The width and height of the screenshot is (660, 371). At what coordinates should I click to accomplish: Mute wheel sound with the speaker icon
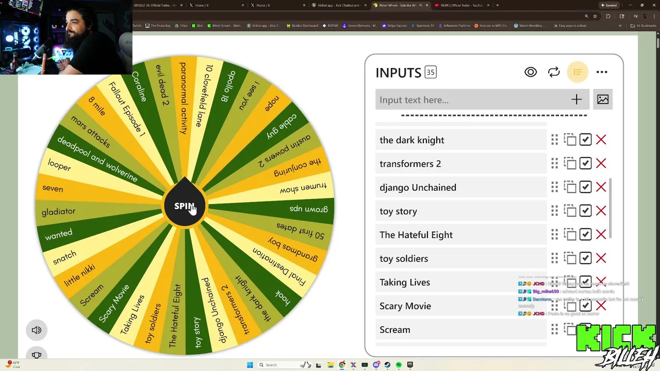[37, 330]
